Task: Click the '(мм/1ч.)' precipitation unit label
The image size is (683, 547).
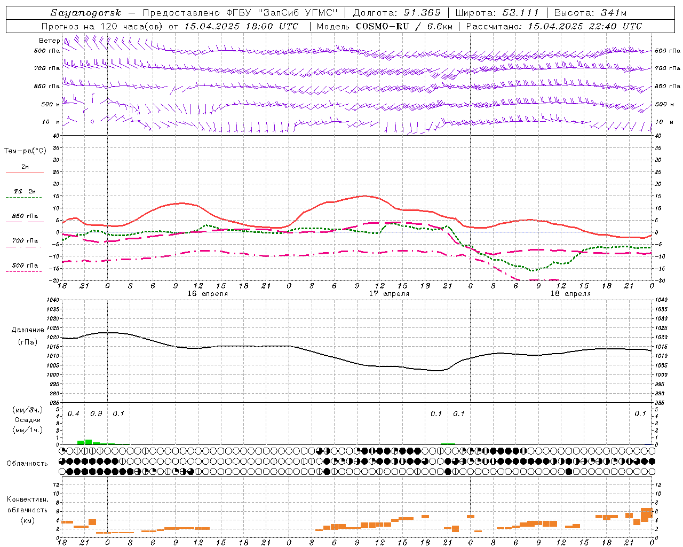Action: [x=27, y=430]
